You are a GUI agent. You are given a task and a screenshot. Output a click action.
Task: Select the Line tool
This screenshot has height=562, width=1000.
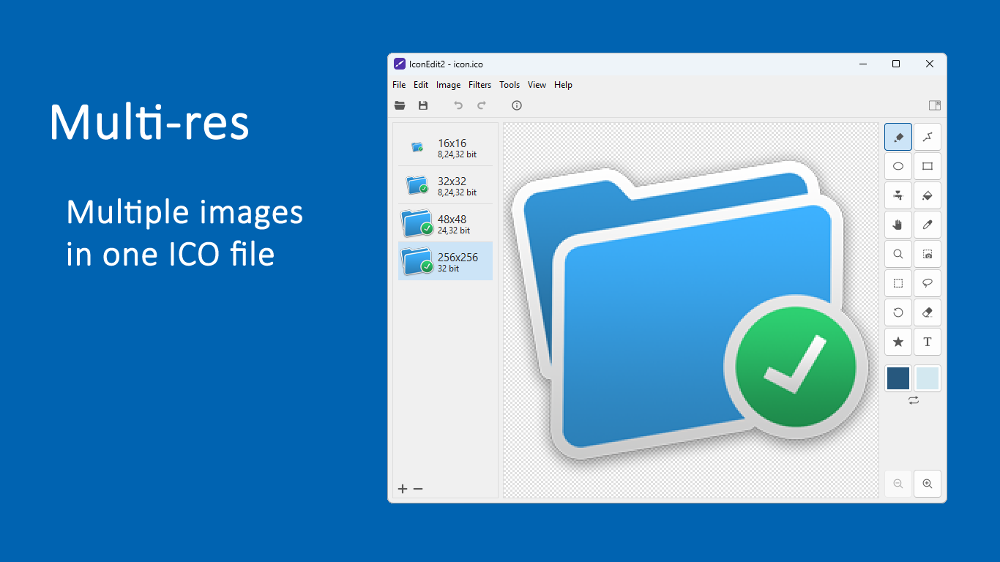928,137
